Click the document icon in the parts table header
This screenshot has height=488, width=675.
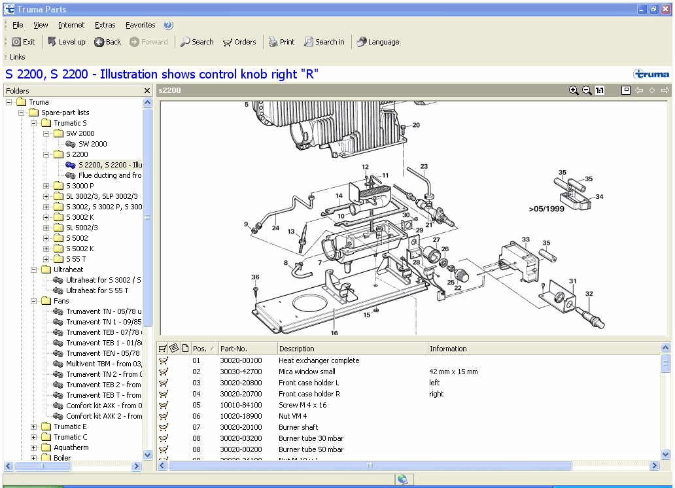pos(185,348)
